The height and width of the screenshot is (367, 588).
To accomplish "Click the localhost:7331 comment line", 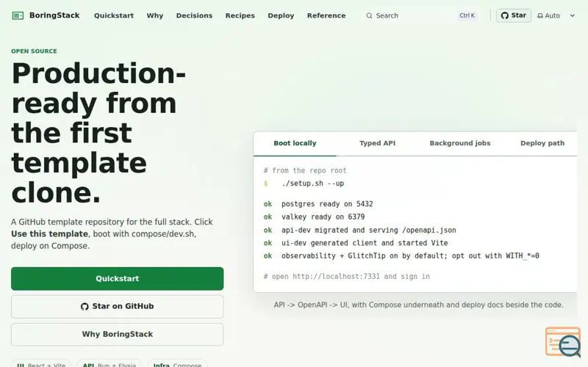I will click(346, 277).
